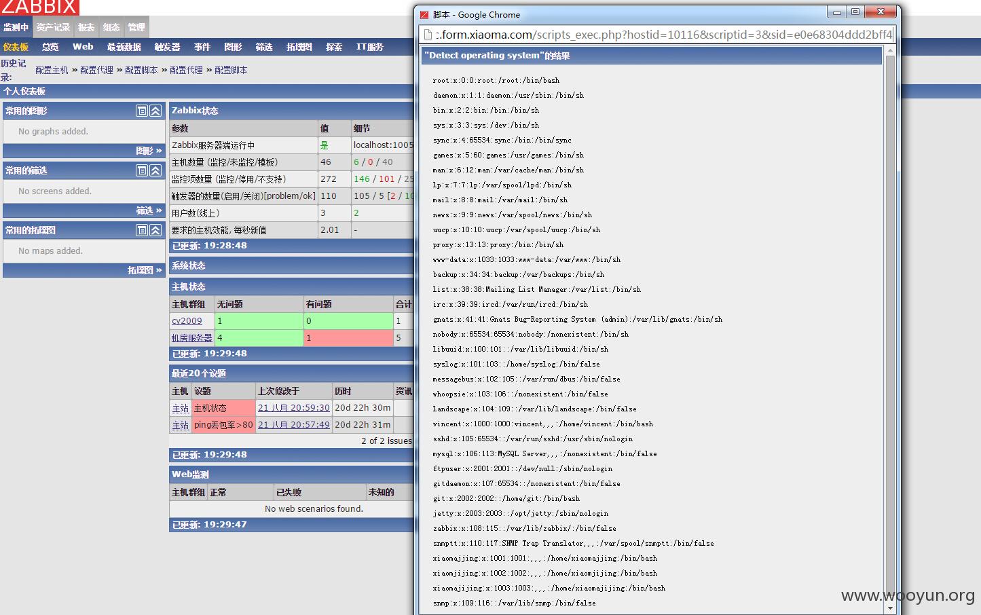Click 'sshd:x:105:65534' output line
981x615 pixels.
click(533, 439)
